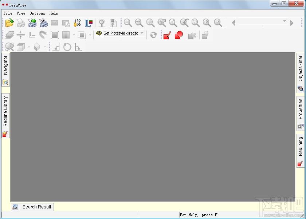Click the 3D cube view icon

tap(21, 47)
